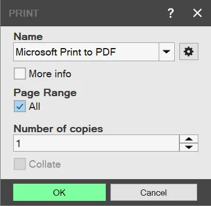Click the More info label text

tap(50, 74)
